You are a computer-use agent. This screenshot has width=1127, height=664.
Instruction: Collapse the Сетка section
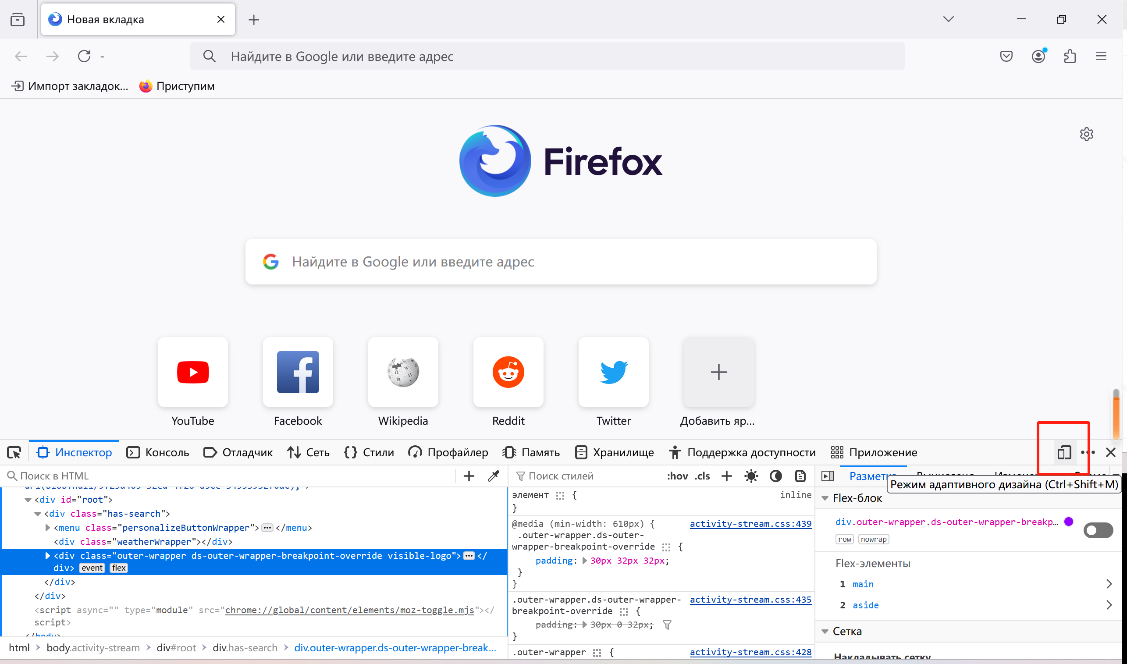[x=825, y=631]
